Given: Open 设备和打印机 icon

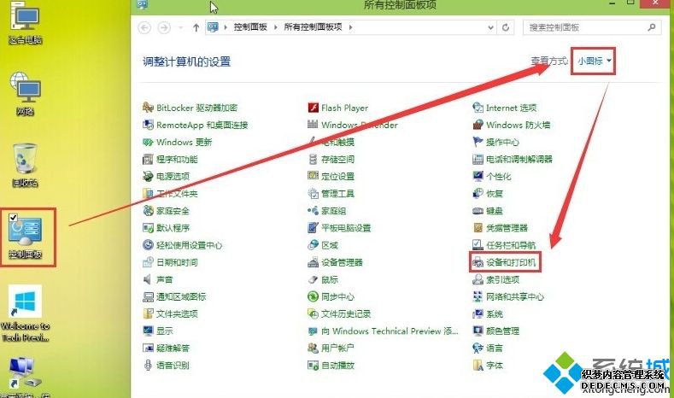Looking at the screenshot, I should coord(478,262).
